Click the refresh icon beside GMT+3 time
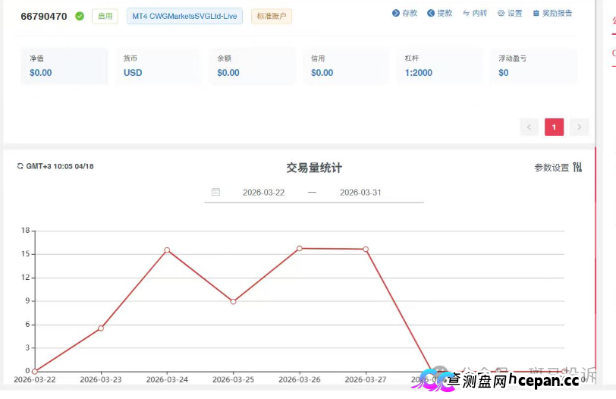Image resolution: width=616 pixels, height=399 pixels. coord(20,166)
